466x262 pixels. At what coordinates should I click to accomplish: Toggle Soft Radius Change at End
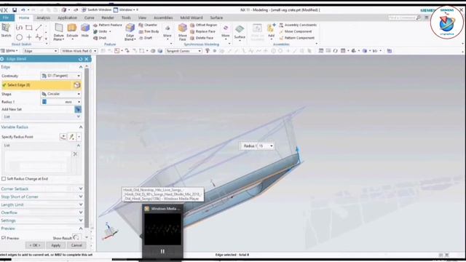[4, 179]
